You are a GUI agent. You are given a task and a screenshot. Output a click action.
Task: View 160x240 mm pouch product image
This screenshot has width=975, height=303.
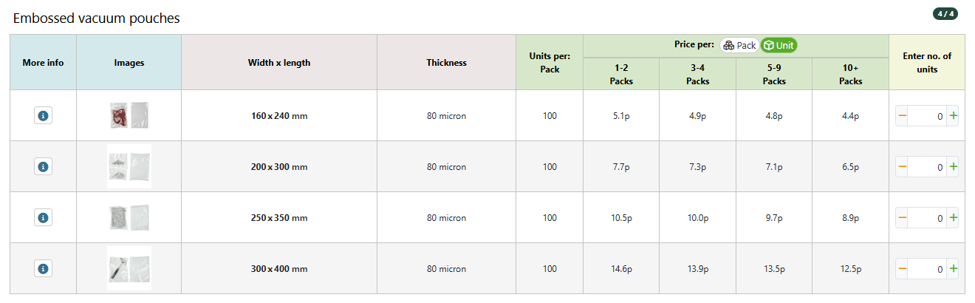pos(129,115)
